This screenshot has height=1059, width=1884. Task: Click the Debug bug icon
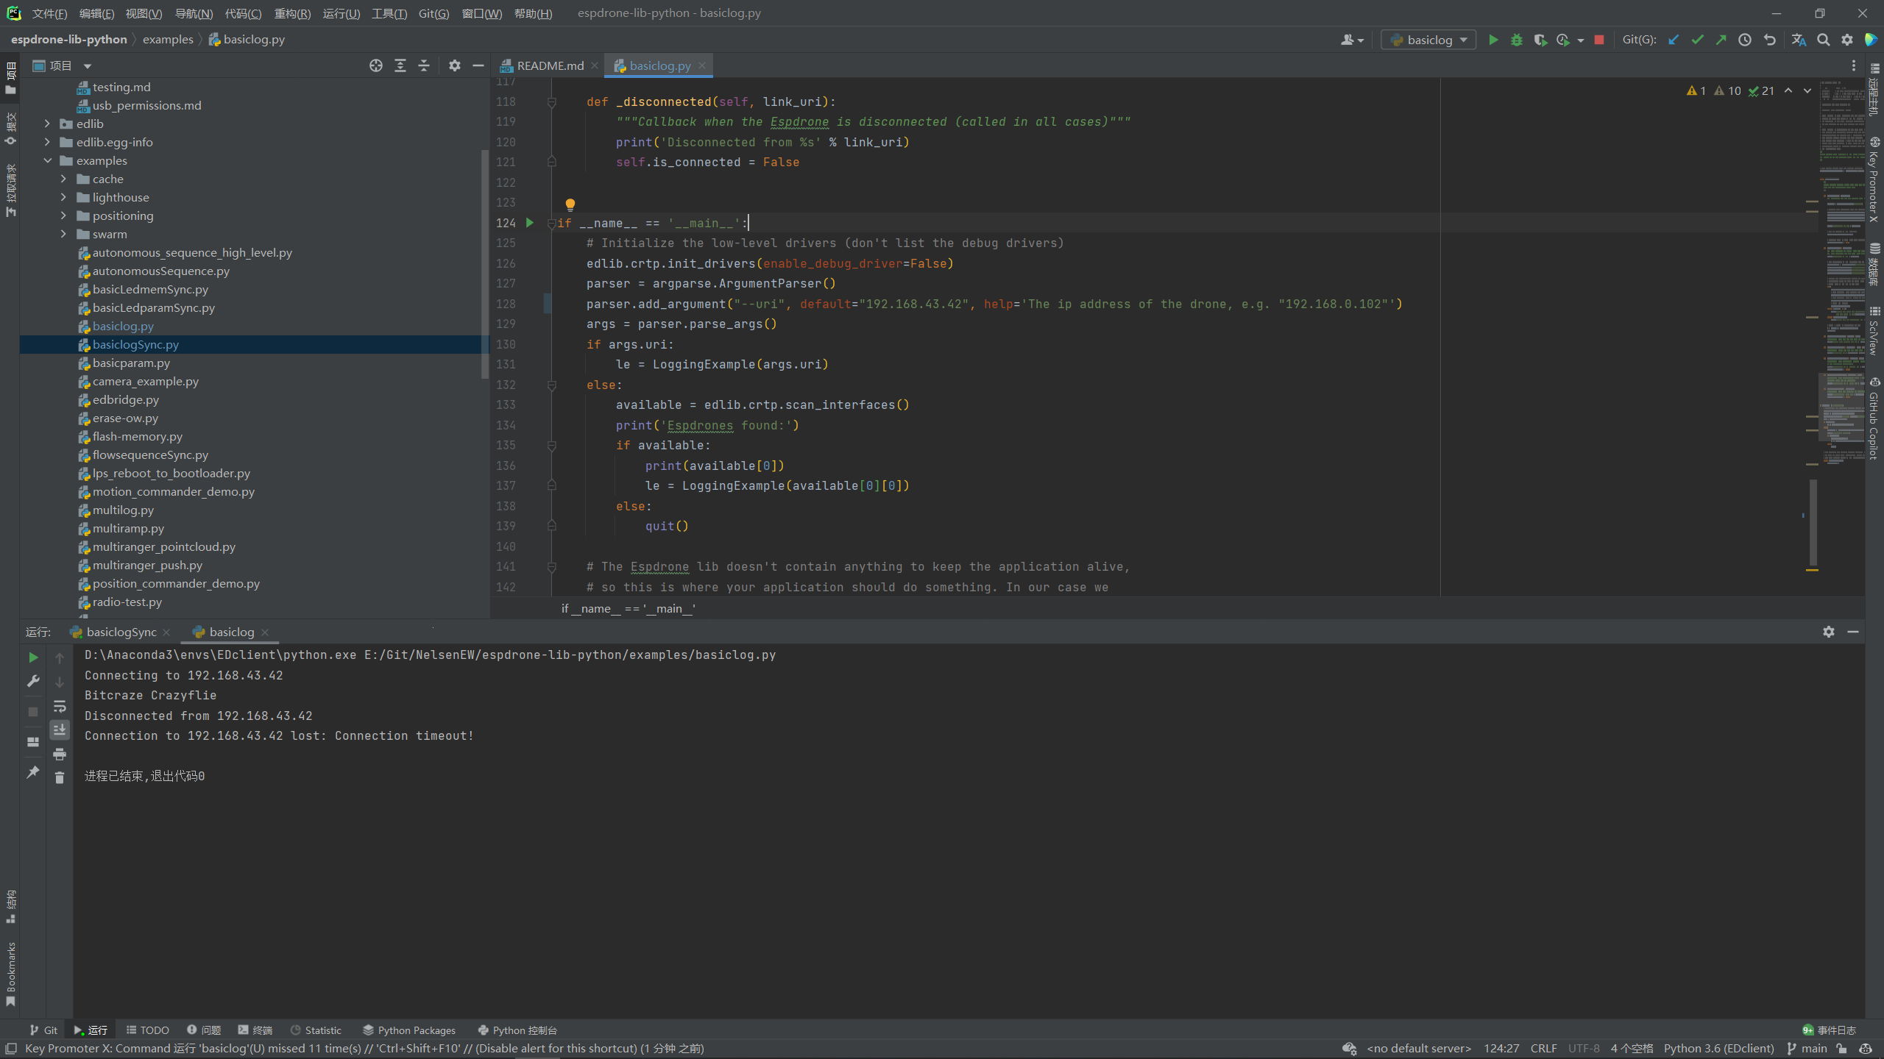click(x=1517, y=40)
